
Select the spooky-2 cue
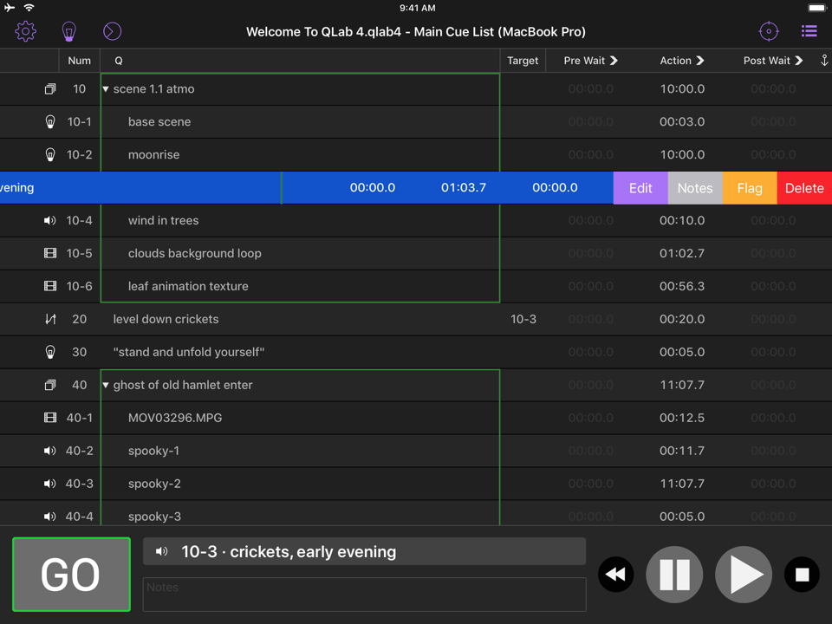coord(154,484)
